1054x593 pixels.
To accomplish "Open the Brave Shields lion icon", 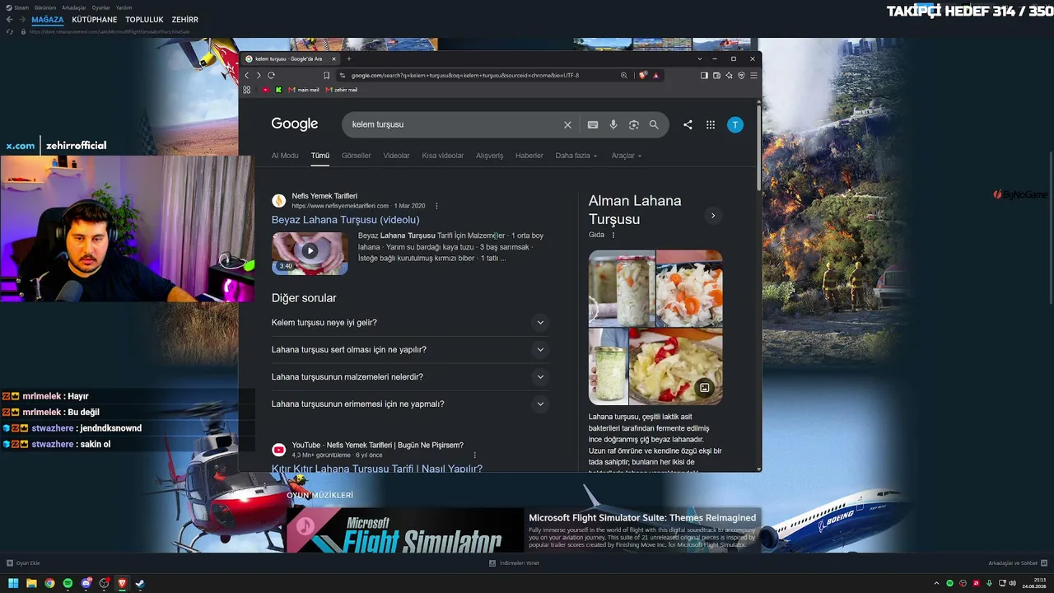I will click(x=643, y=75).
